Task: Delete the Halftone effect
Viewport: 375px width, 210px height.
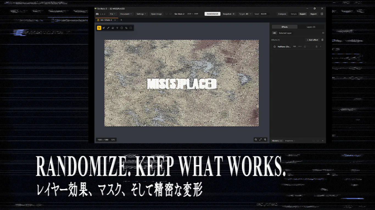Action: tap(317, 46)
